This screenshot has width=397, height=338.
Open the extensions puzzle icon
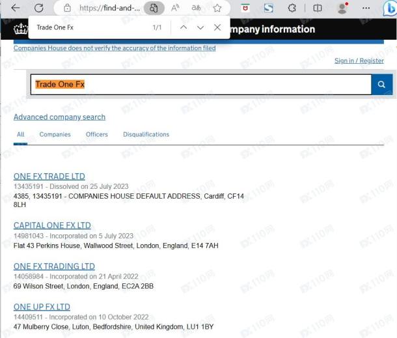click(x=292, y=8)
